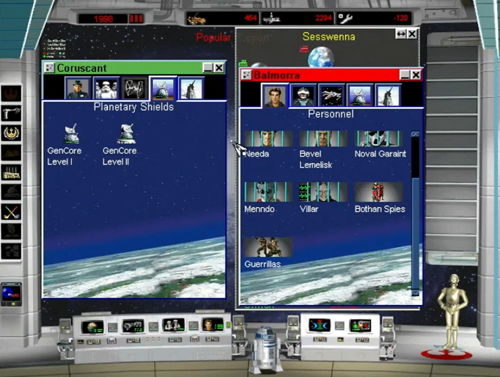Image resolution: width=500 pixels, height=377 pixels.
Task: Open Balmorra's X-wing fighters tab
Action: click(x=332, y=96)
